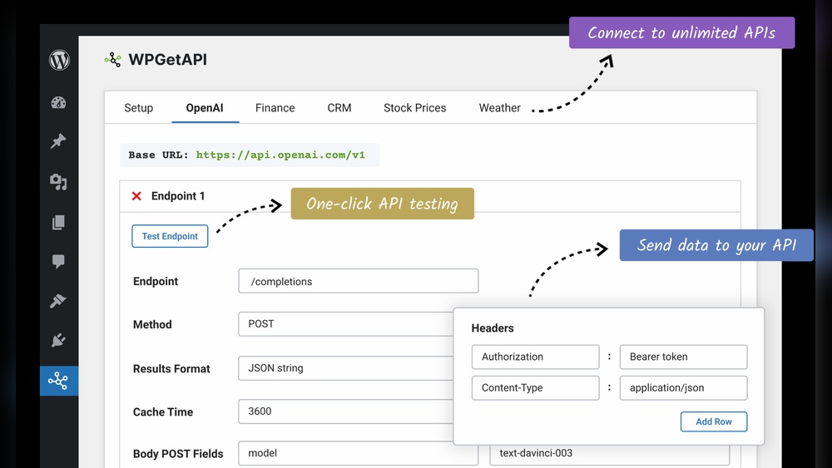Open the Dashboard gauge icon
The height and width of the screenshot is (468, 832).
(x=58, y=102)
